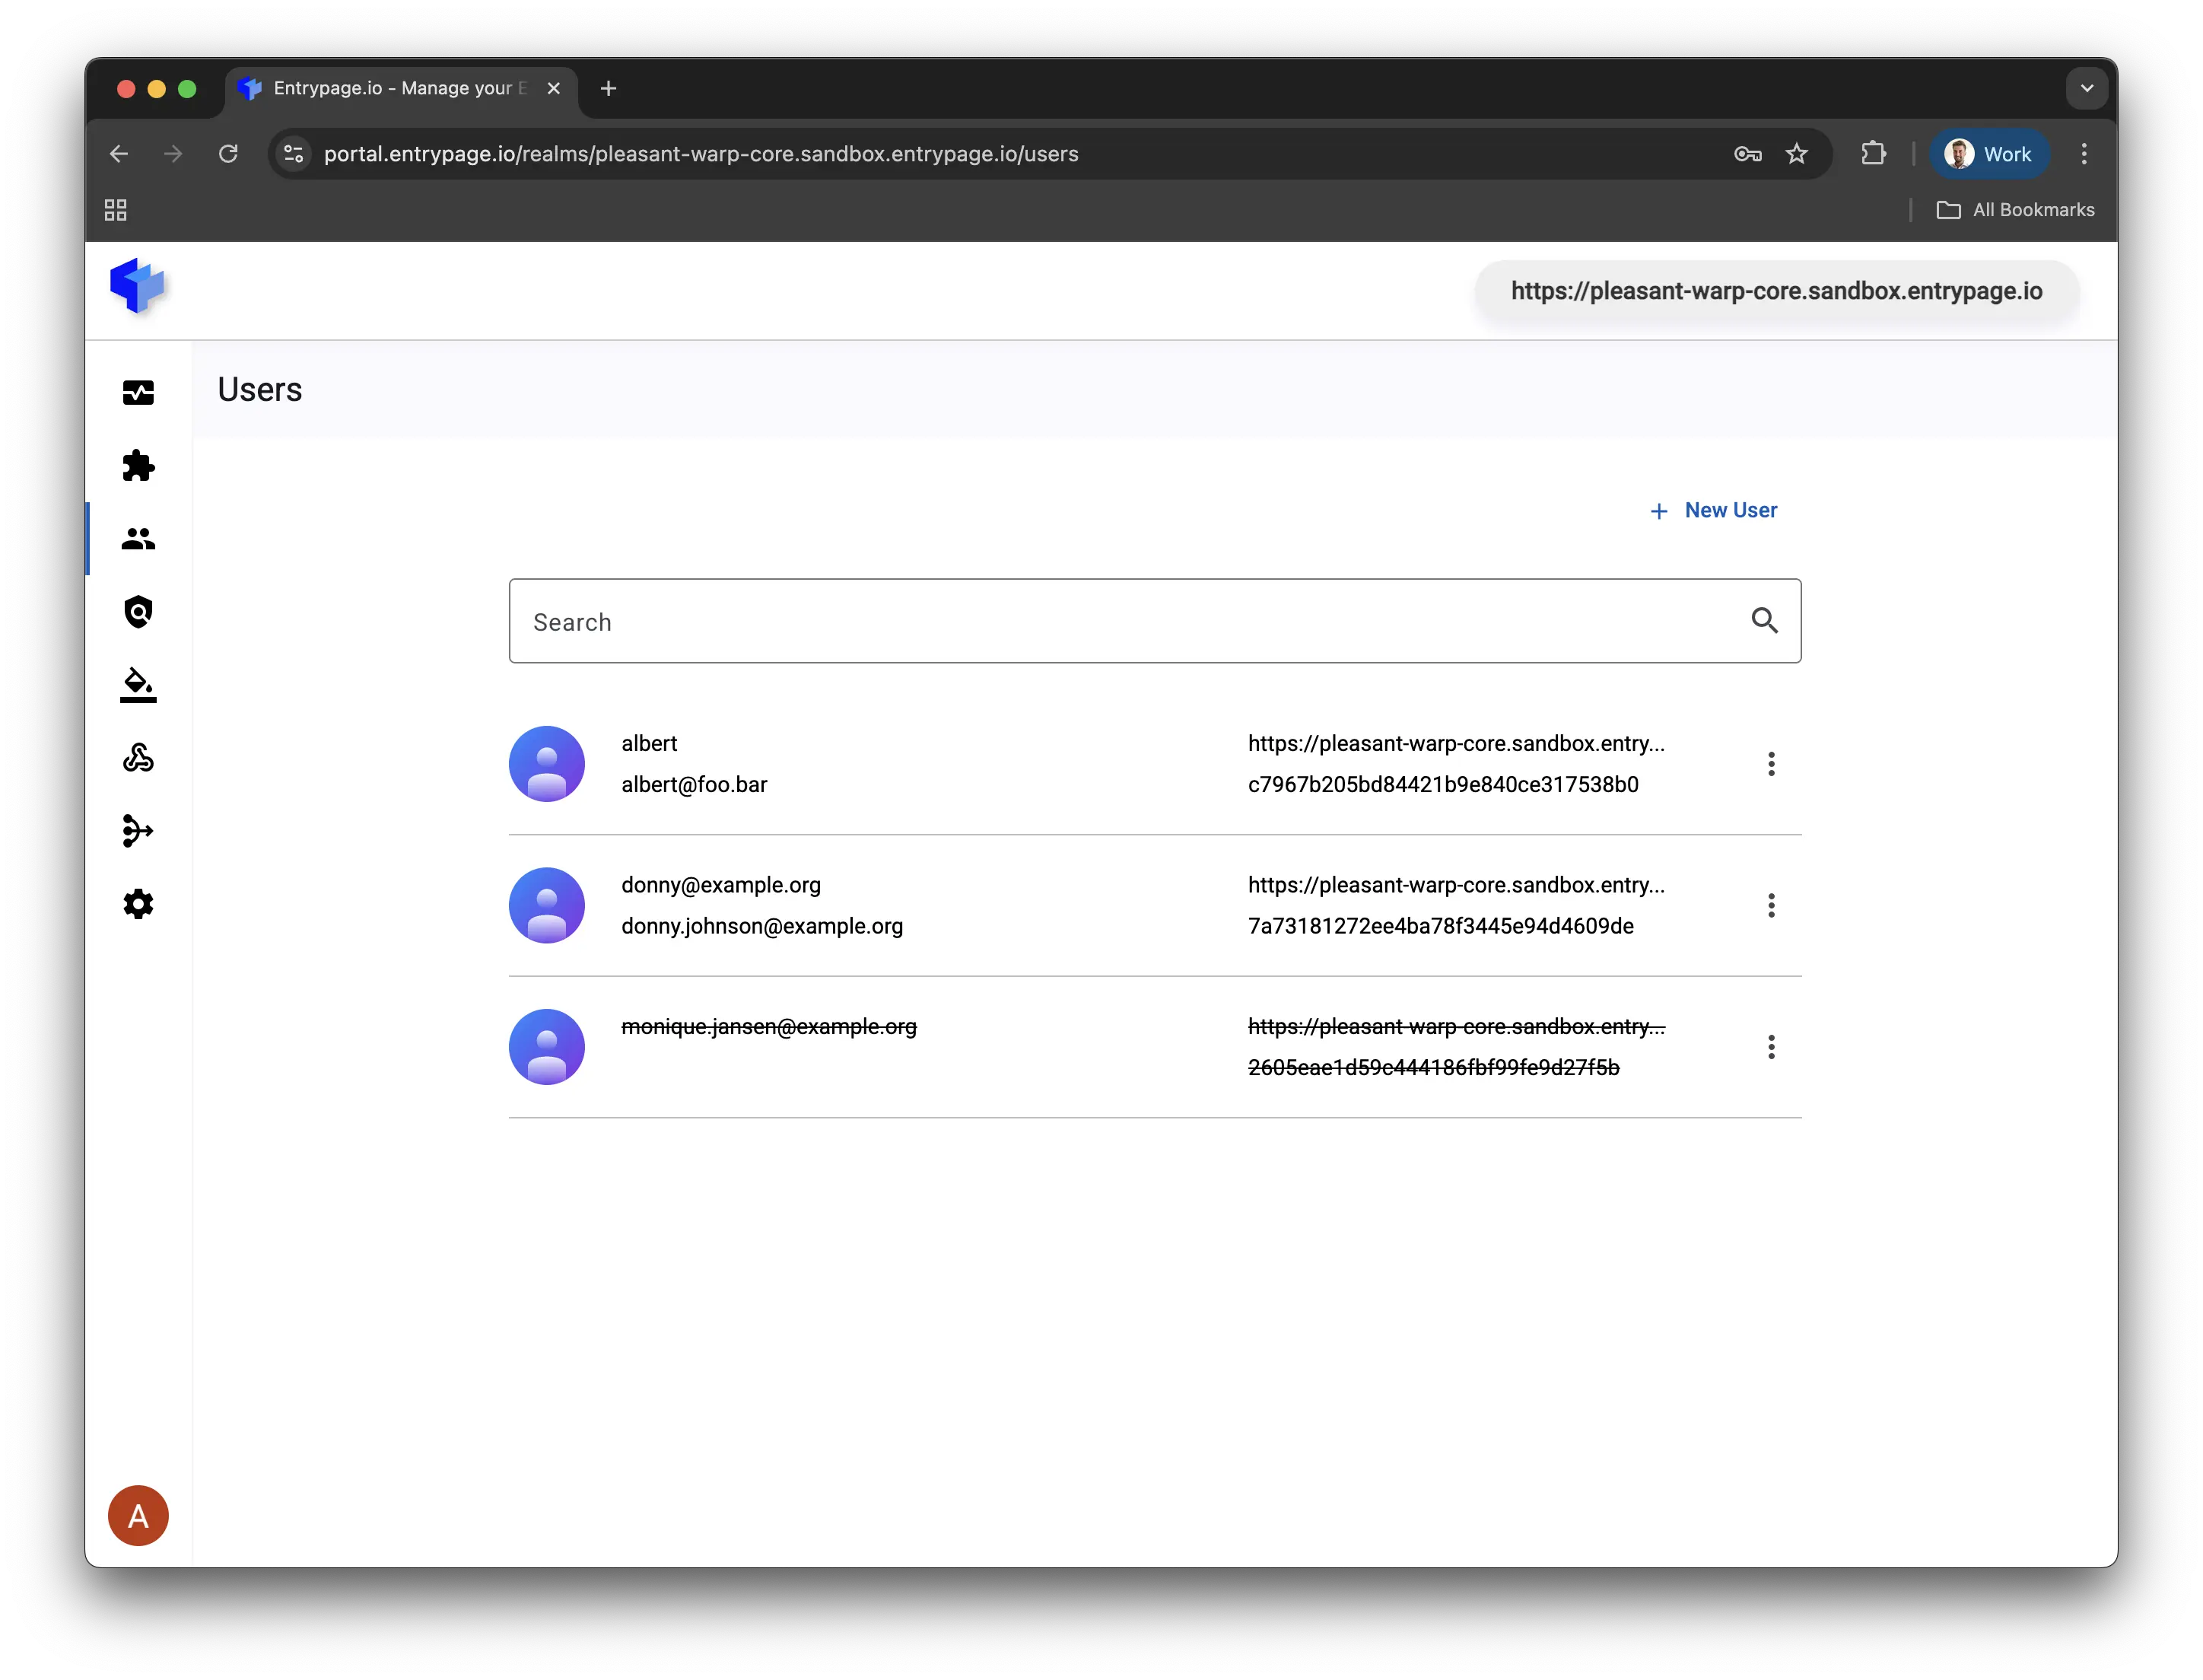
Task: Click the browser address bar URL
Action: click(x=701, y=154)
